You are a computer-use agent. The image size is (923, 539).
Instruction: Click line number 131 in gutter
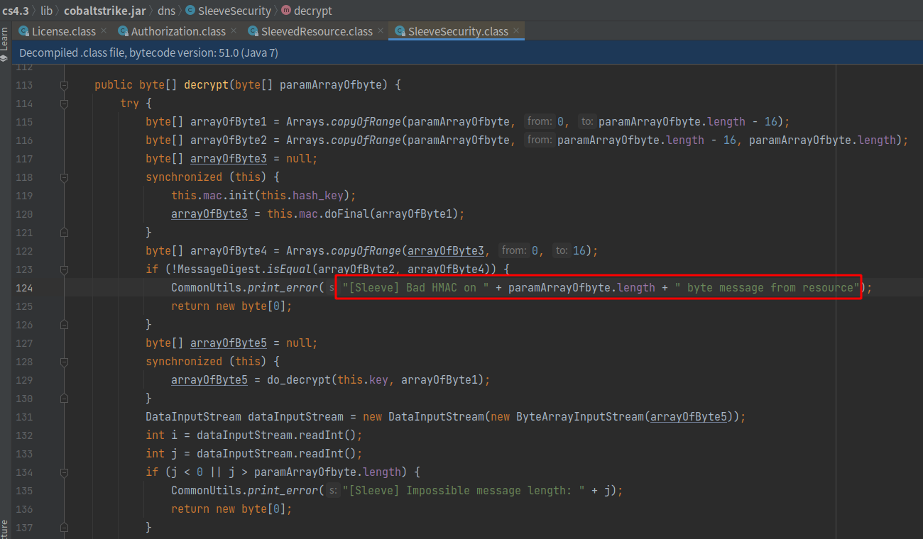tap(24, 417)
